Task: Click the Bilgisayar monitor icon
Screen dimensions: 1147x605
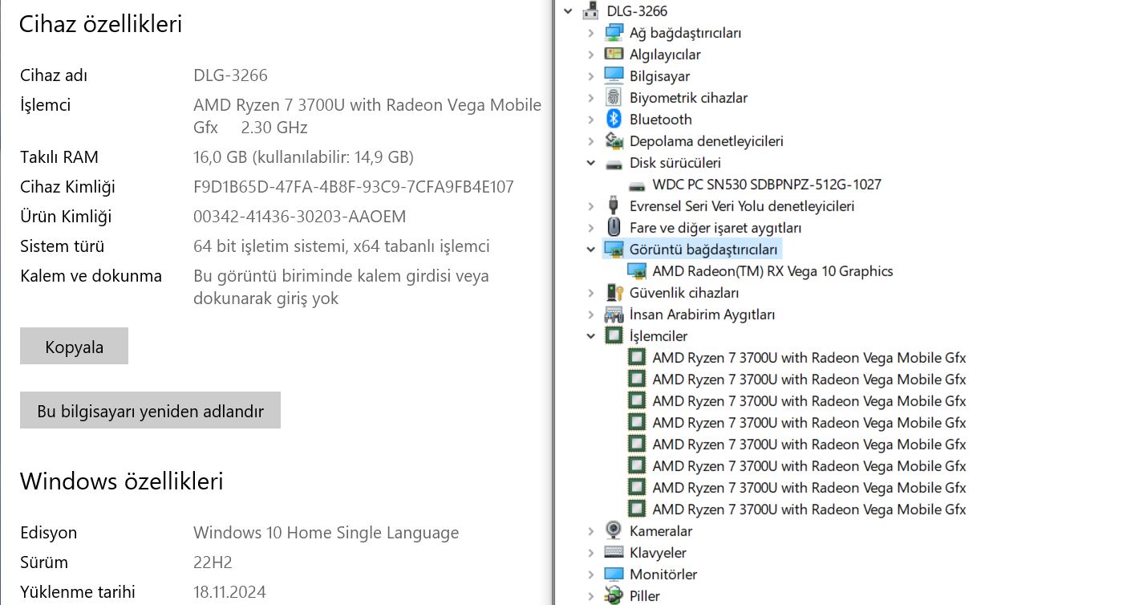Action: tap(614, 75)
